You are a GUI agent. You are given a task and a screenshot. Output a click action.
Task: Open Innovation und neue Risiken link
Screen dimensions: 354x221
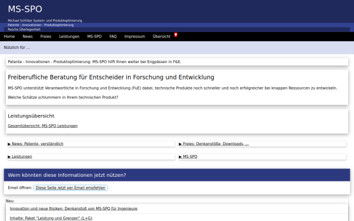click(x=73, y=209)
